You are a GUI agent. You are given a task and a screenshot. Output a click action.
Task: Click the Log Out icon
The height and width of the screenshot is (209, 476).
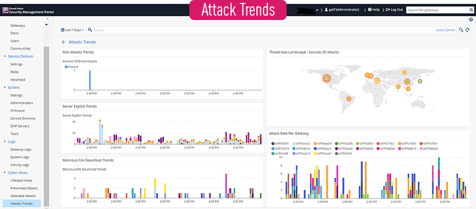tap(387, 10)
